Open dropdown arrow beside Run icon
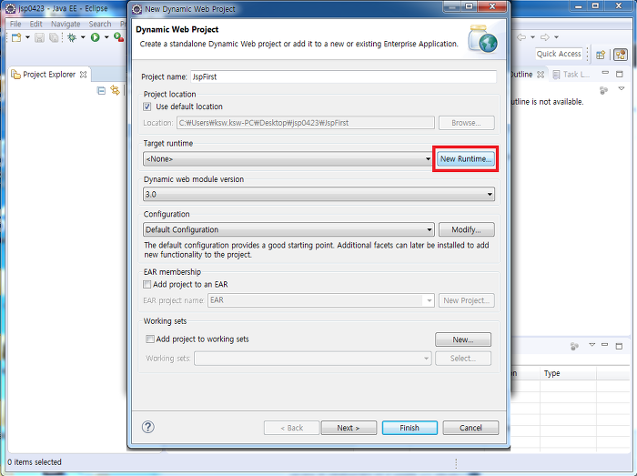This screenshot has height=476, width=637. click(106, 37)
